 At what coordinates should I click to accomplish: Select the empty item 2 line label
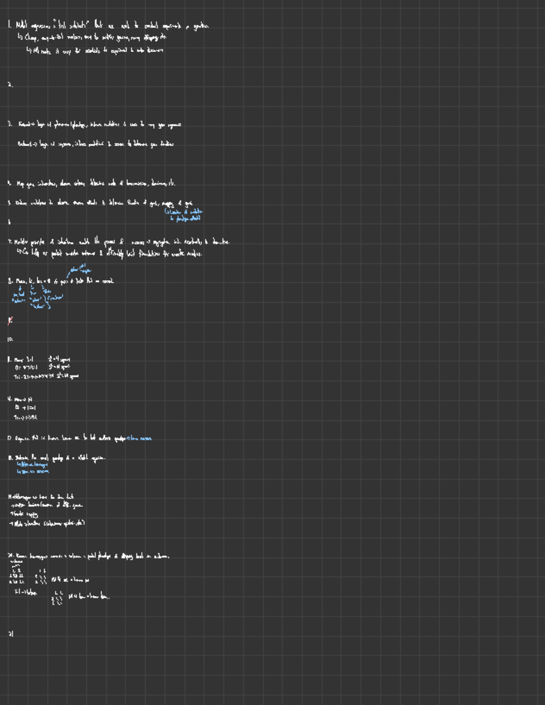(10, 84)
